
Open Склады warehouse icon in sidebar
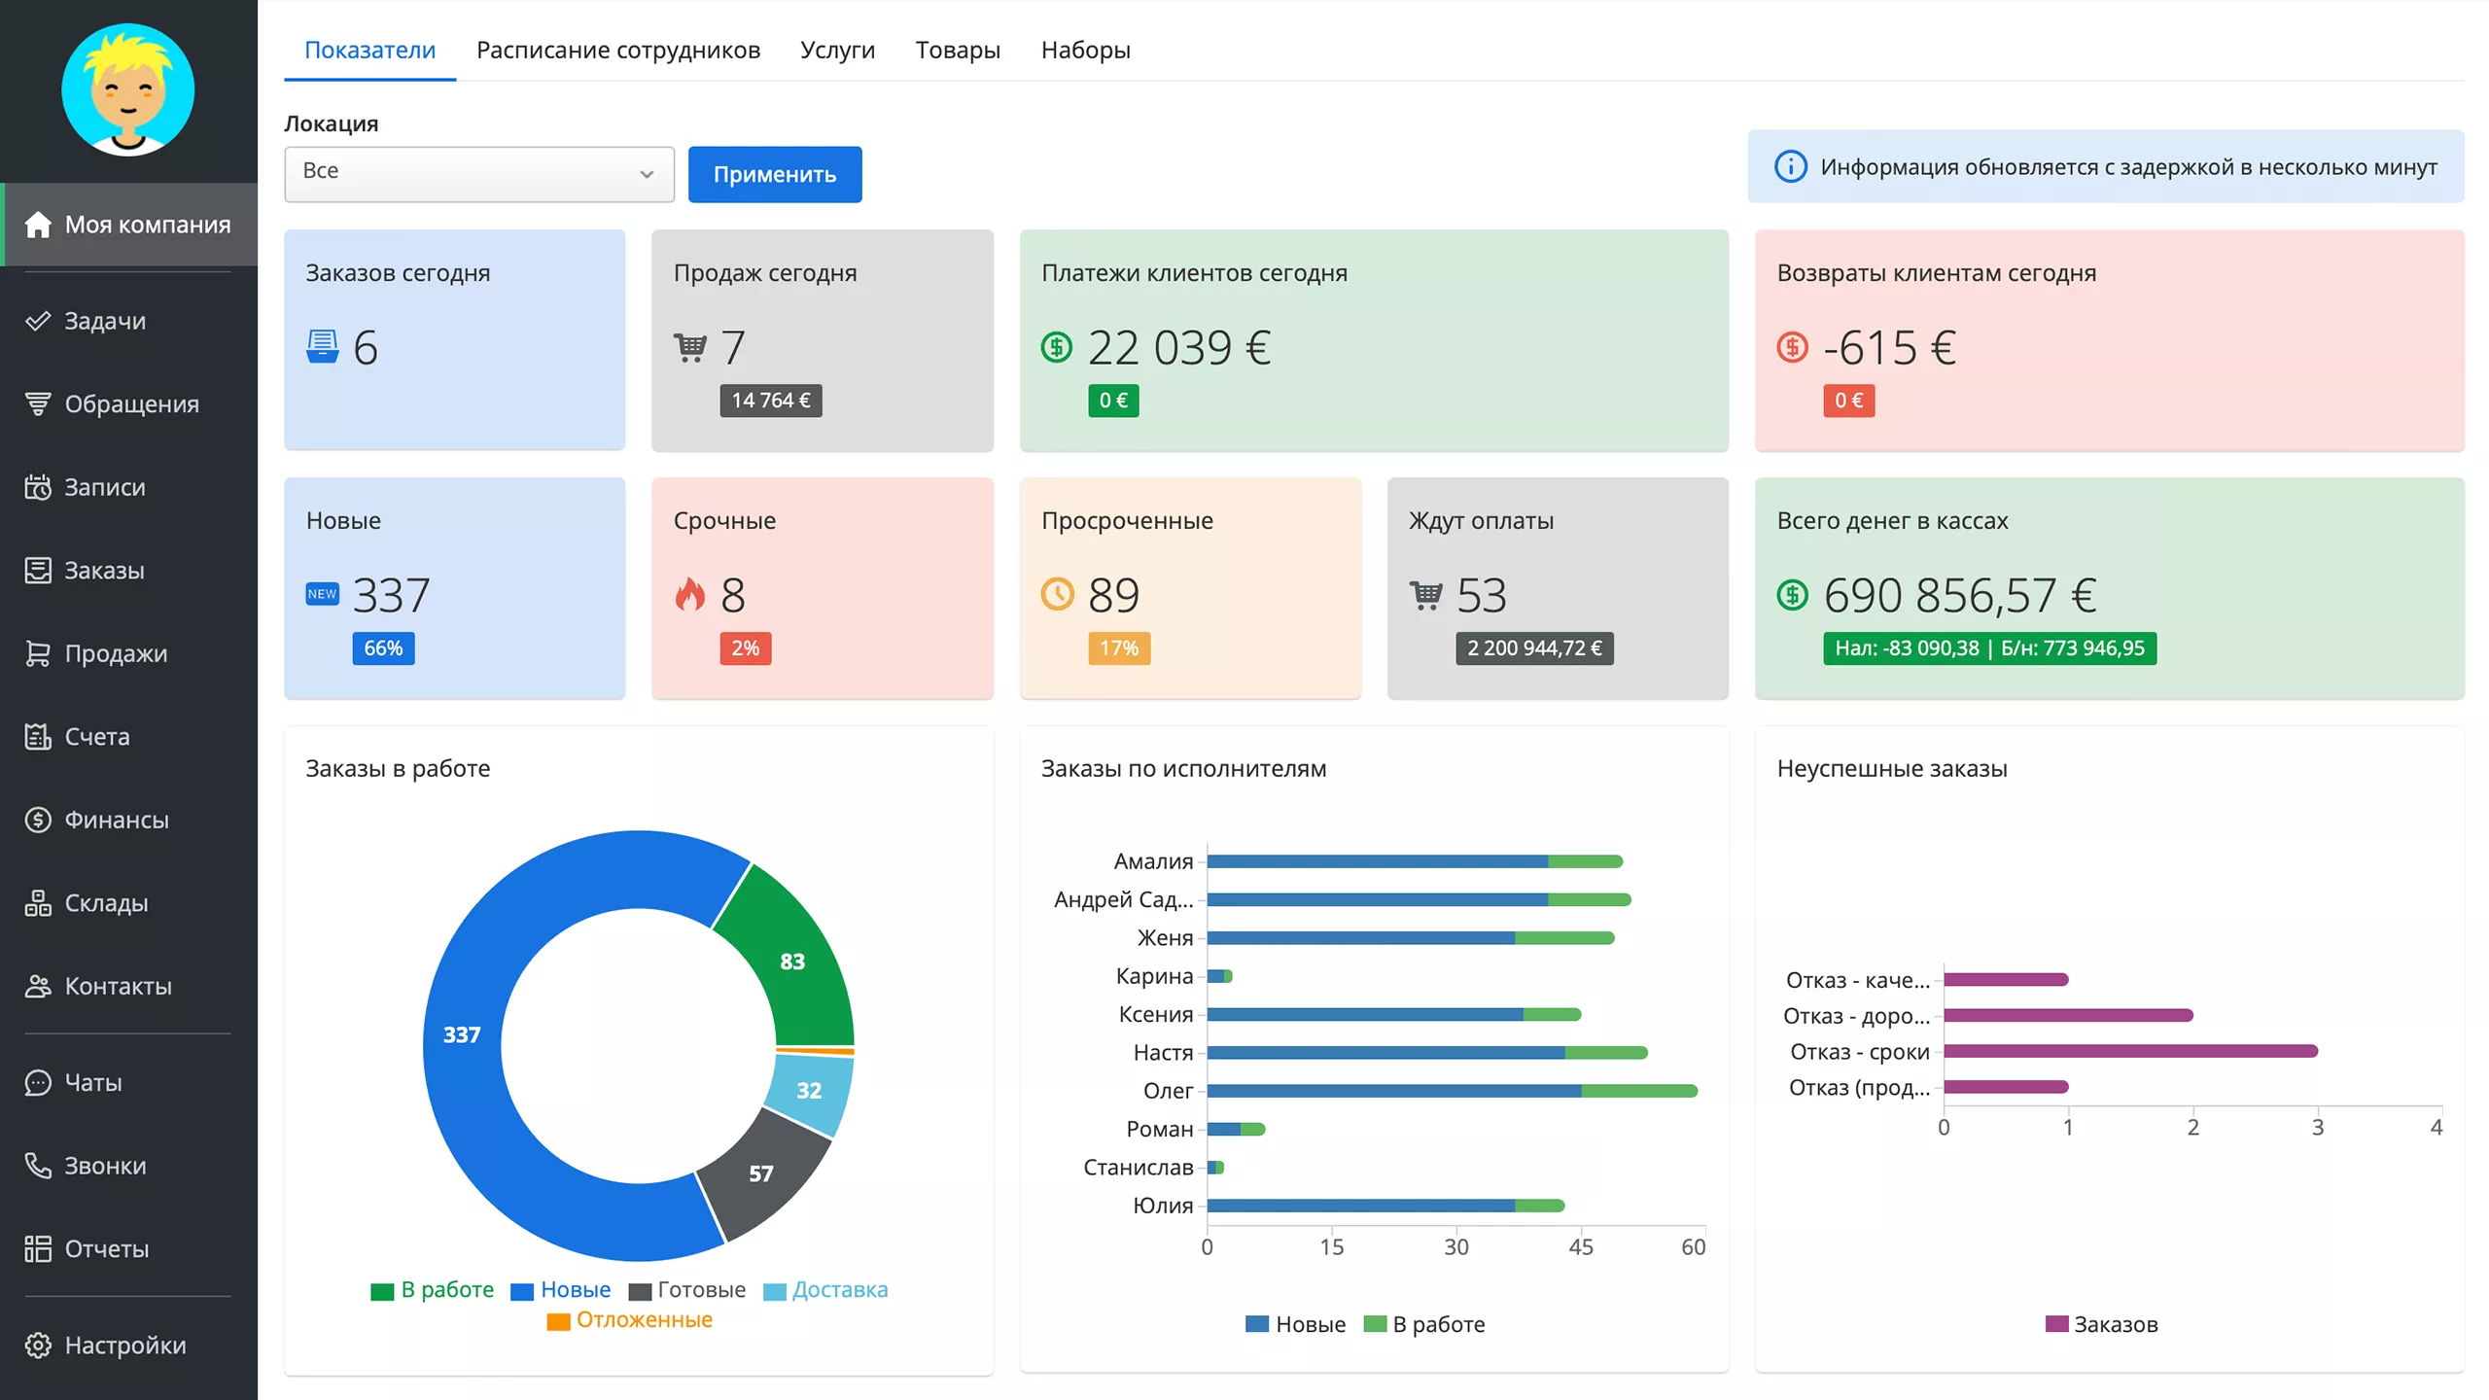click(38, 903)
